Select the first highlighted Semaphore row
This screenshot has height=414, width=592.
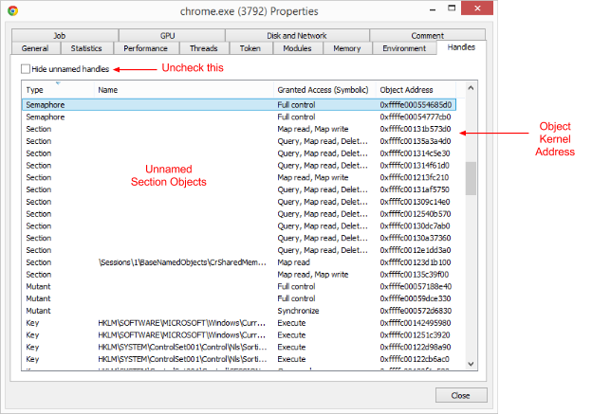click(239, 105)
